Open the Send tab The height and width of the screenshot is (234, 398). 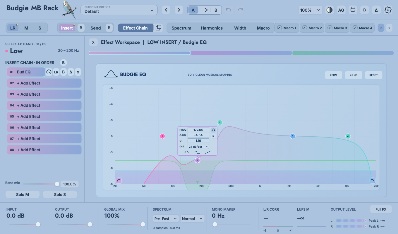tap(95, 28)
